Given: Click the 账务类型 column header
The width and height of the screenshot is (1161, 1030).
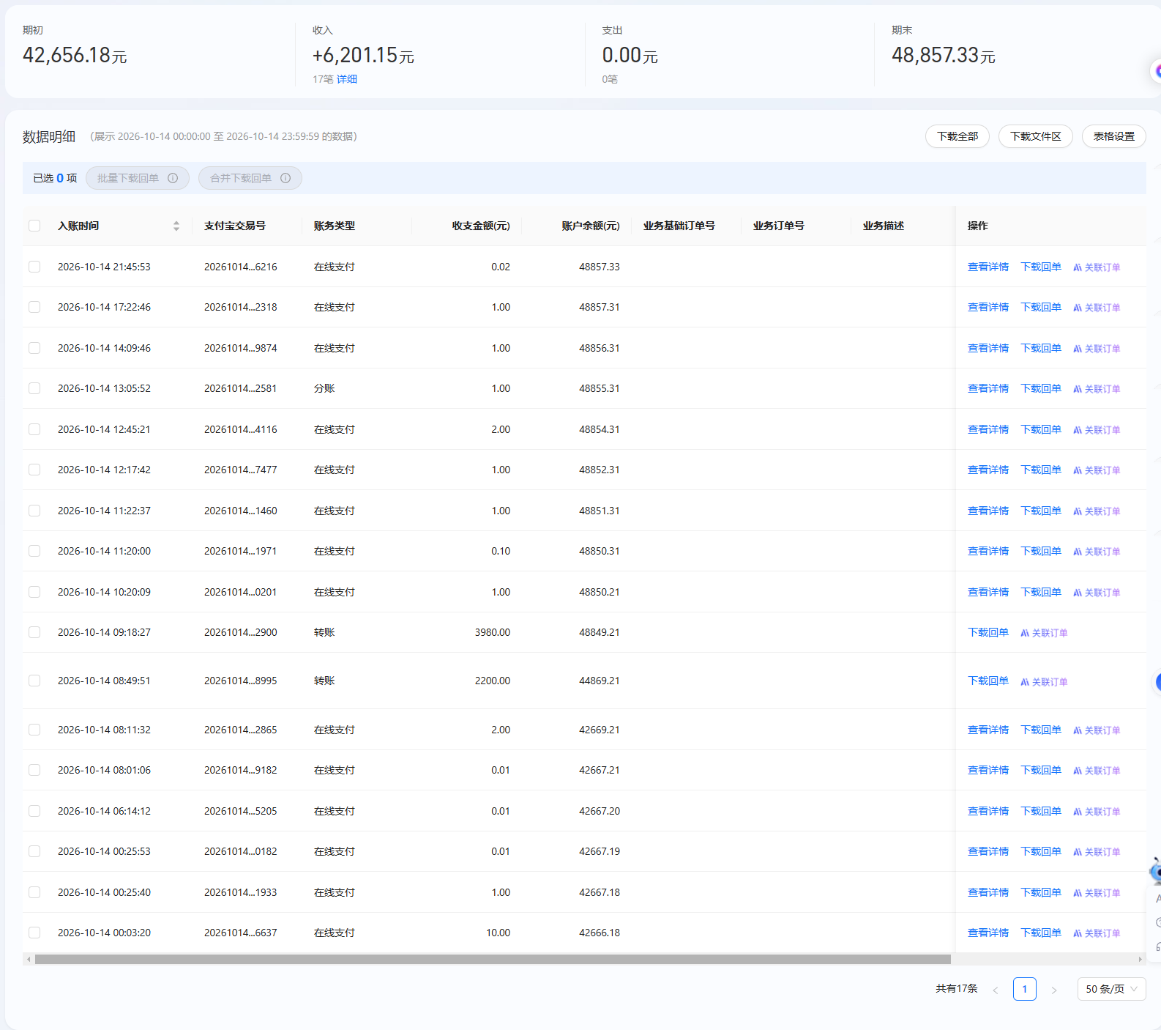Looking at the screenshot, I should pyautogui.click(x=335, y=226).
